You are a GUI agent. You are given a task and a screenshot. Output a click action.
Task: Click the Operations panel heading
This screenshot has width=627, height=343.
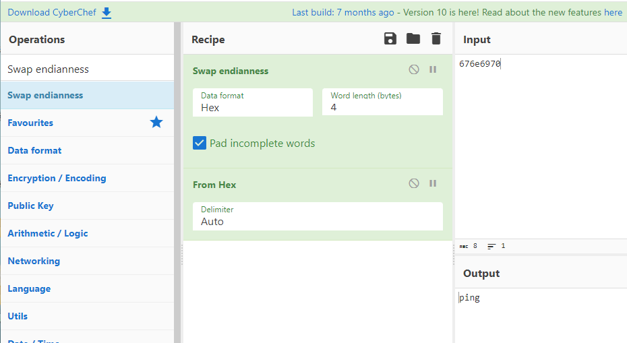point(37,40)
